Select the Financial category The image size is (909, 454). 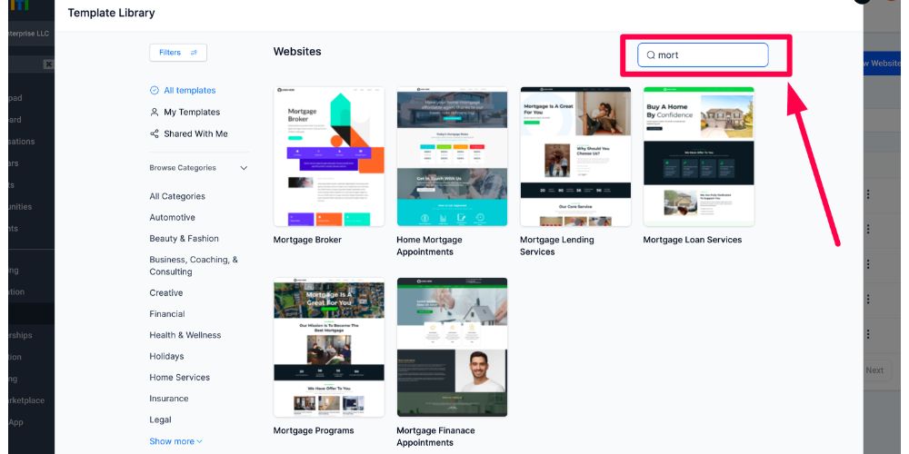[167, 314]
